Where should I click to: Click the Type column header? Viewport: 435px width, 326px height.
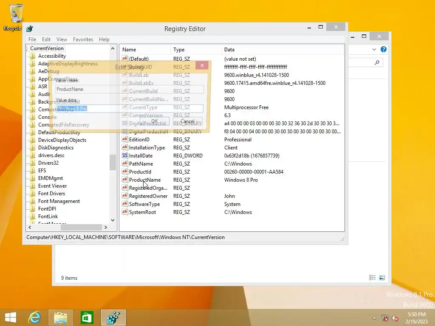196,50
